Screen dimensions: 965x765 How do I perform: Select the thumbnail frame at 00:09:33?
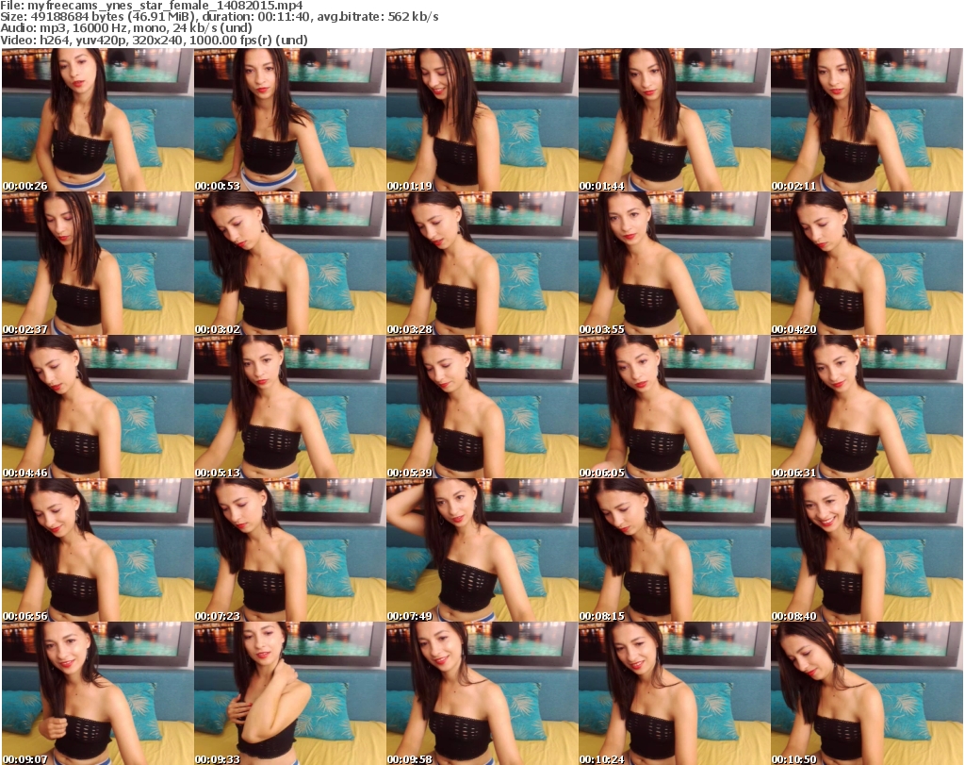click(290, 693)
